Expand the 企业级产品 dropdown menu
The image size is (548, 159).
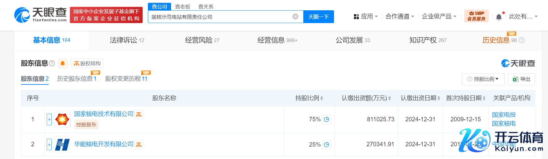439,17
